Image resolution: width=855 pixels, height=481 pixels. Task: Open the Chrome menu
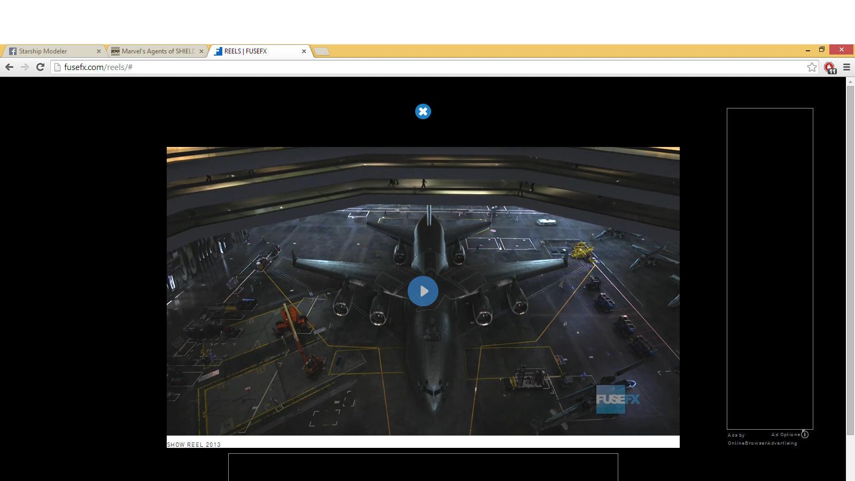click(846, 67)
